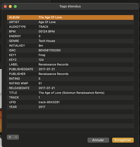Select the KEY1 Fmaj row

(x=70, y=55)
